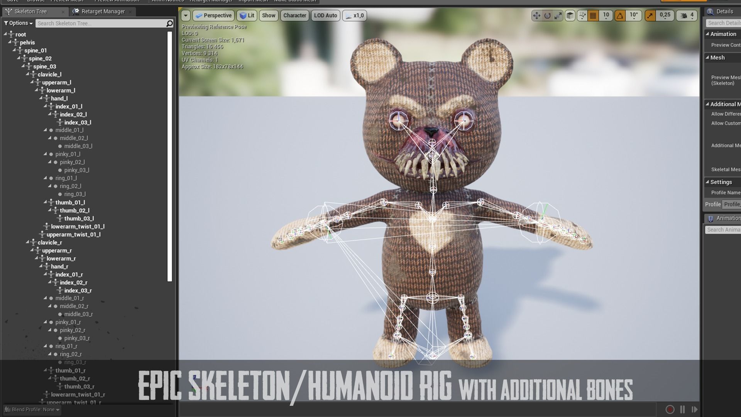The width and height of the screenshot is (741, 417).
Task: Select the pinky_01_l bone
Action: tap(68, 154)
